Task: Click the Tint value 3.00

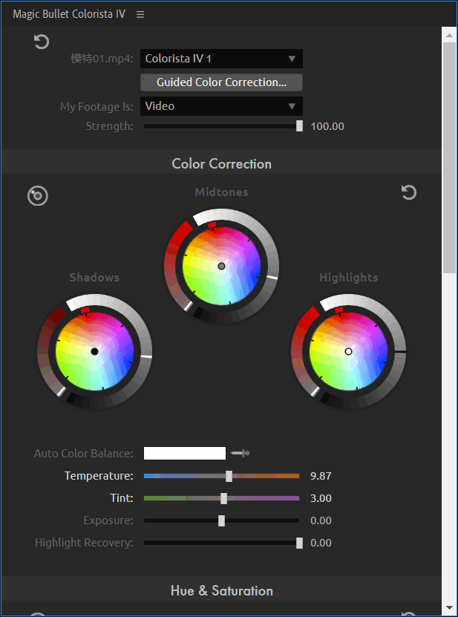Action: pyautogui.click(x=321, y=498)
